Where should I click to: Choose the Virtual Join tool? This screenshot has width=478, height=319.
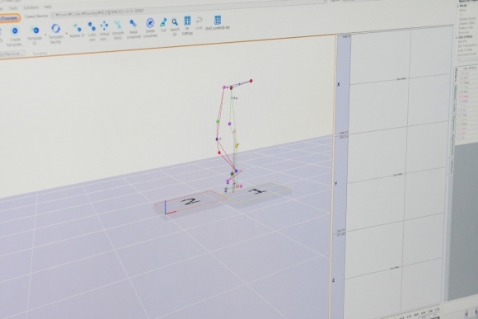click(105, 26)
